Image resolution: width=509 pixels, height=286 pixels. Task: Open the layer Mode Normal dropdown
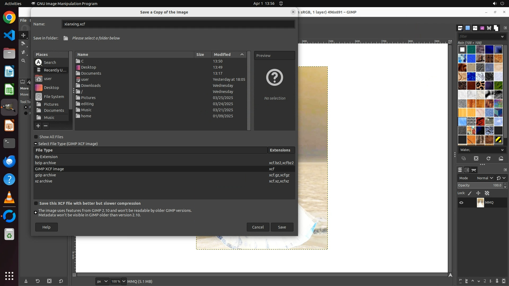point(485,178)
